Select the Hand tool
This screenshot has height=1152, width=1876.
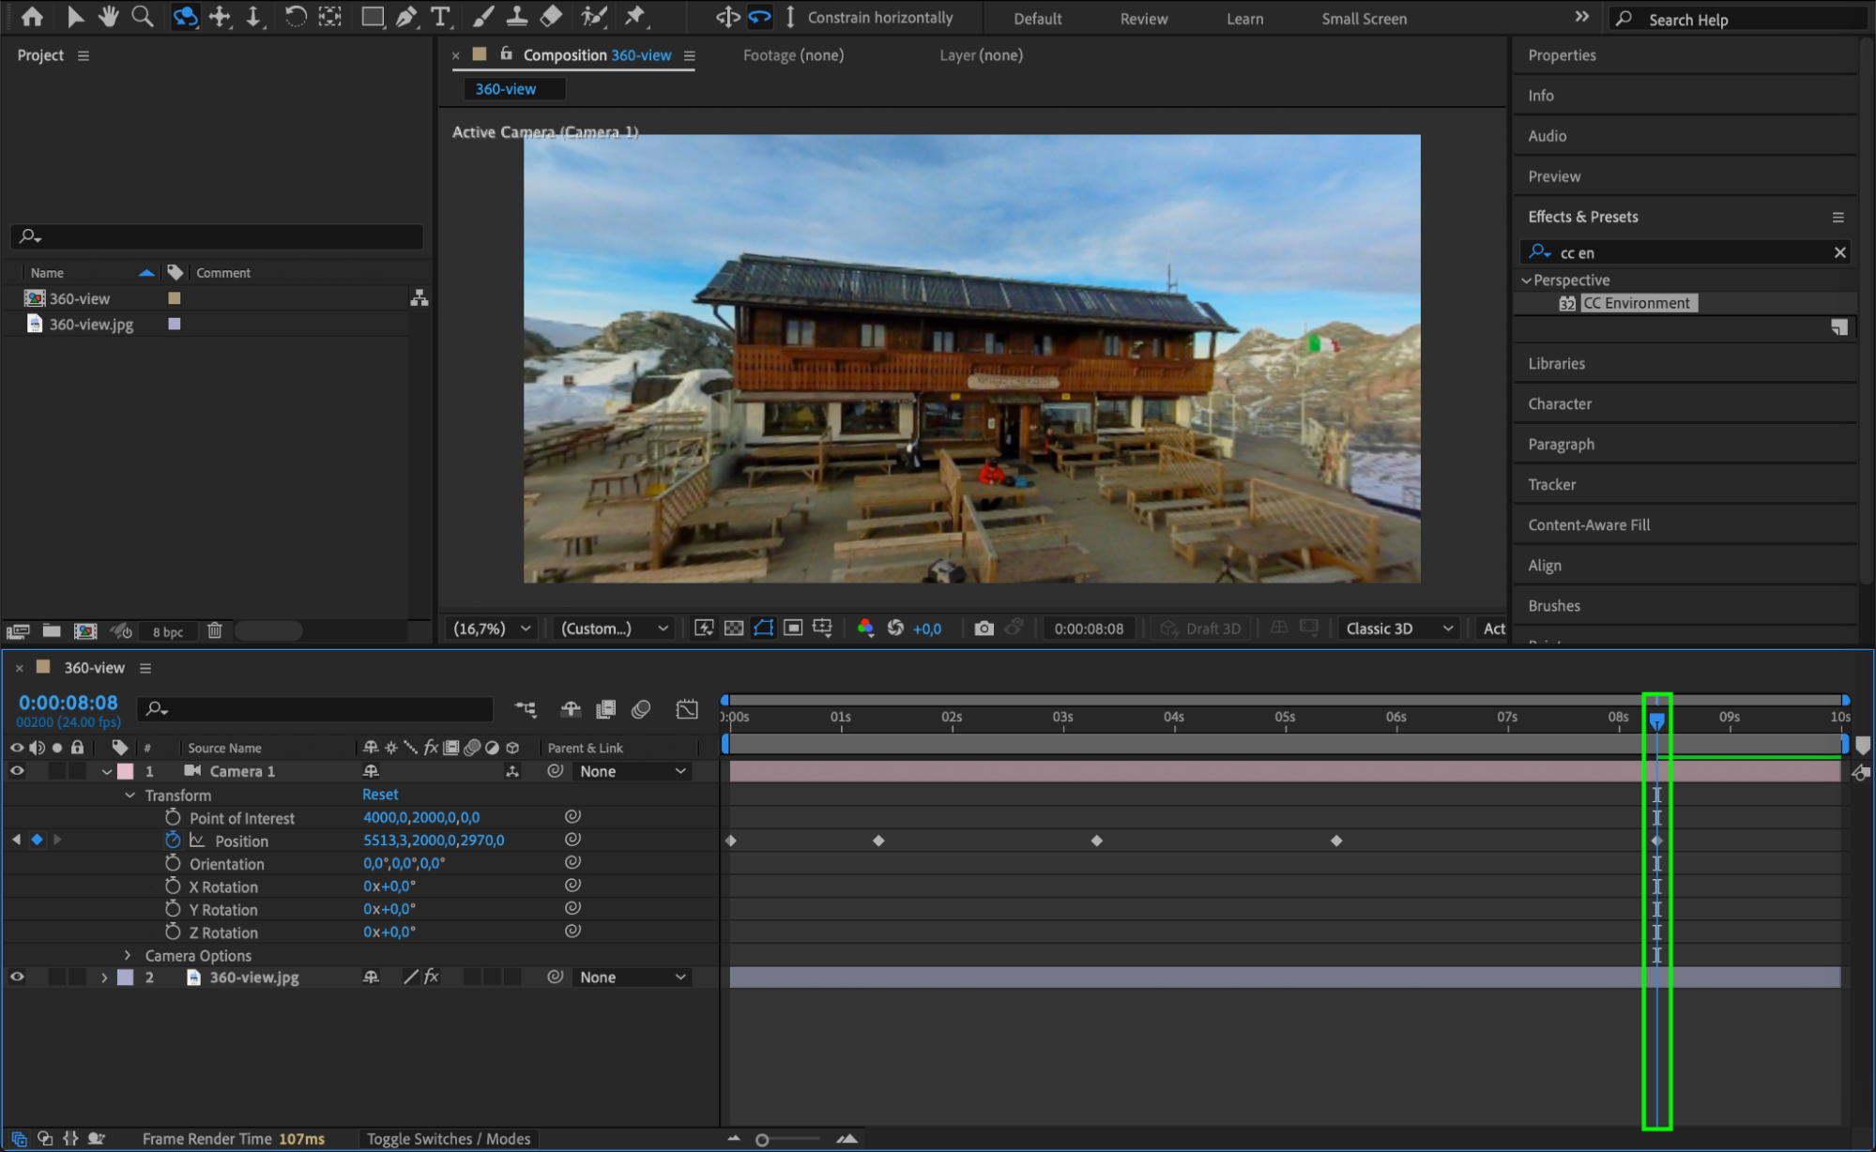coord(109,17)
